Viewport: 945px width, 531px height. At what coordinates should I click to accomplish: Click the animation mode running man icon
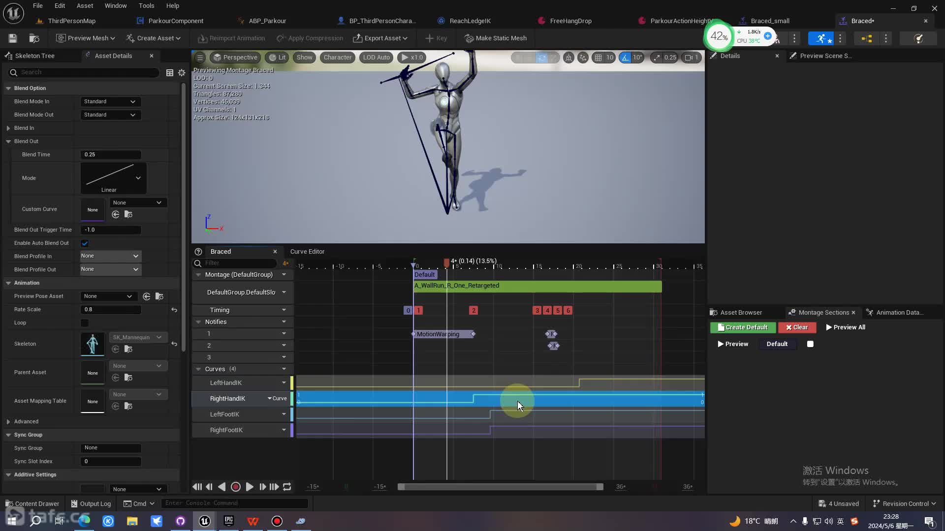820,38
